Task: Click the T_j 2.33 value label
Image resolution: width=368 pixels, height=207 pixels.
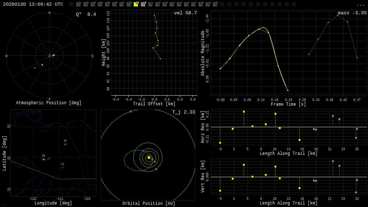Action: [183, 112]
